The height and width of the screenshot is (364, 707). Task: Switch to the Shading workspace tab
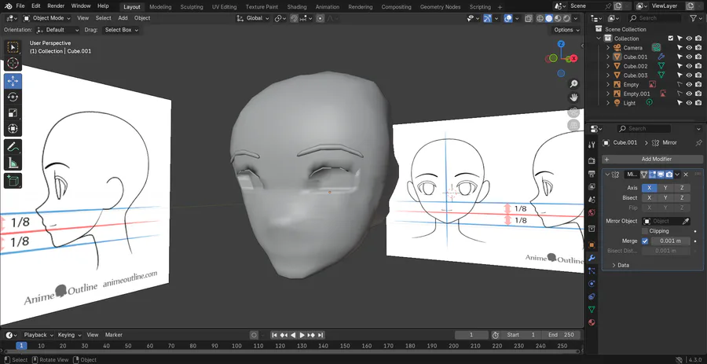[x=297, y=7]
